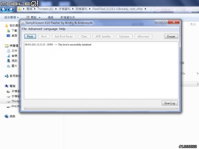Expand arrow after Thirteen (E:) breadcrumb
The image size is (199, 149).
point(56,9)
